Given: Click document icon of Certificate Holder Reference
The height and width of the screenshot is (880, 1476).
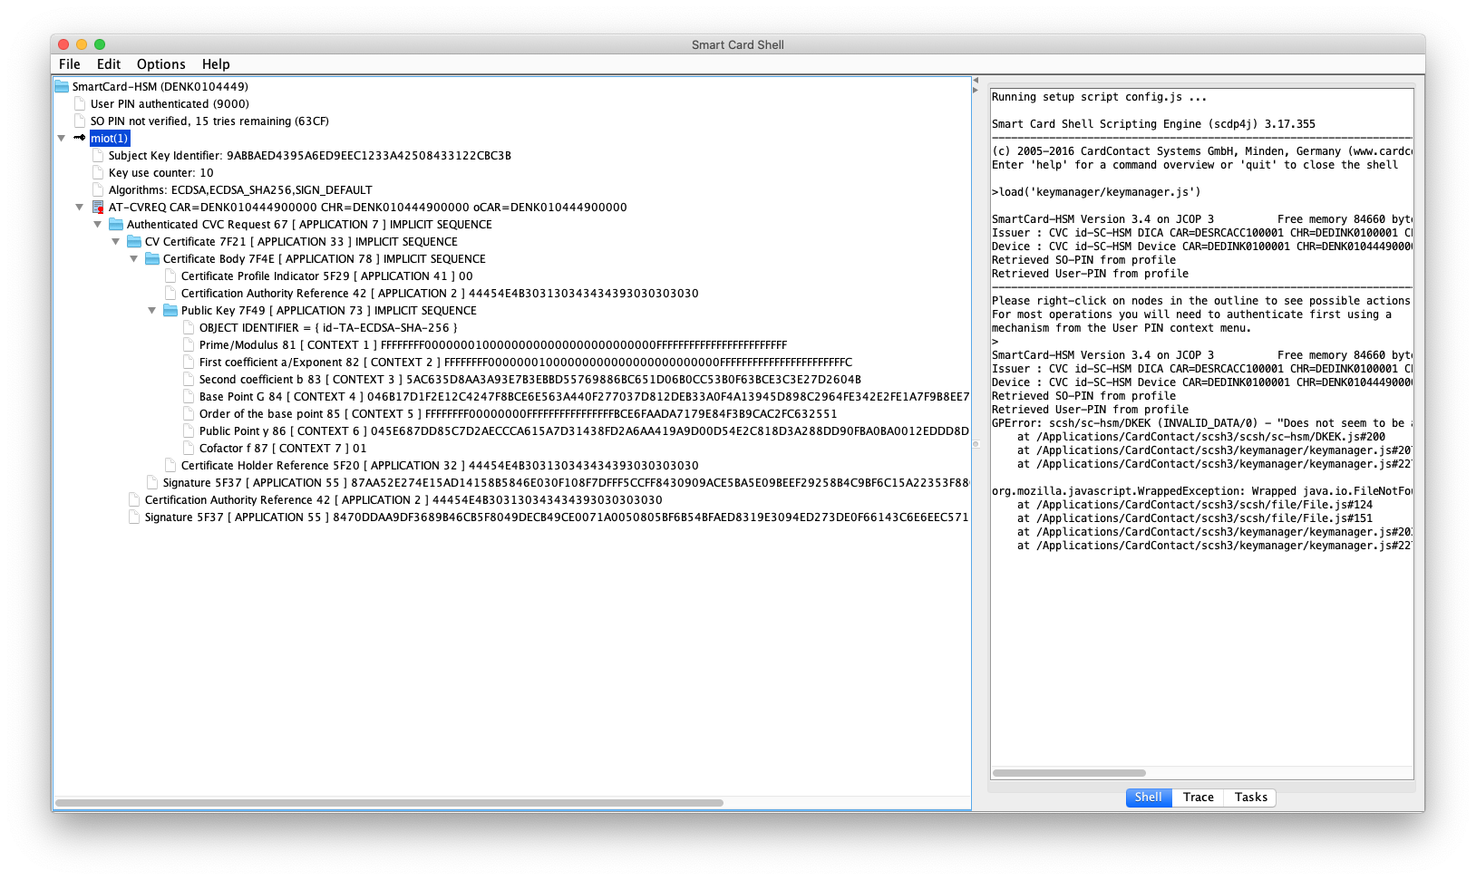Looking at the screenshot, I should point(170,465).
